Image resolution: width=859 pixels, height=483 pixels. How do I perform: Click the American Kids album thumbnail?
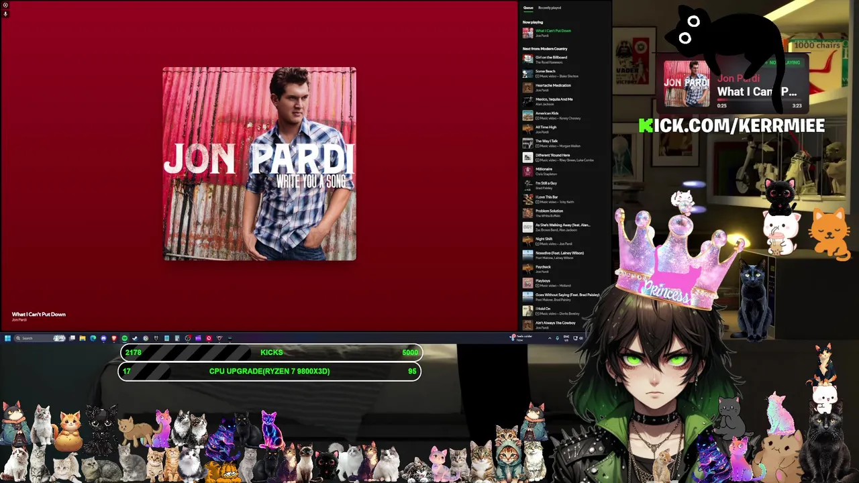pos(527,115)
